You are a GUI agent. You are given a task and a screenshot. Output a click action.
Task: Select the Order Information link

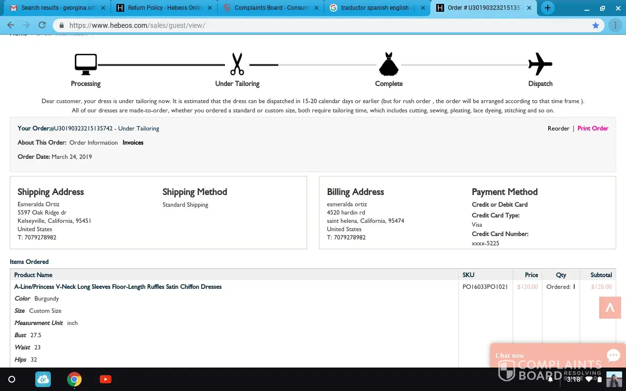93,143
